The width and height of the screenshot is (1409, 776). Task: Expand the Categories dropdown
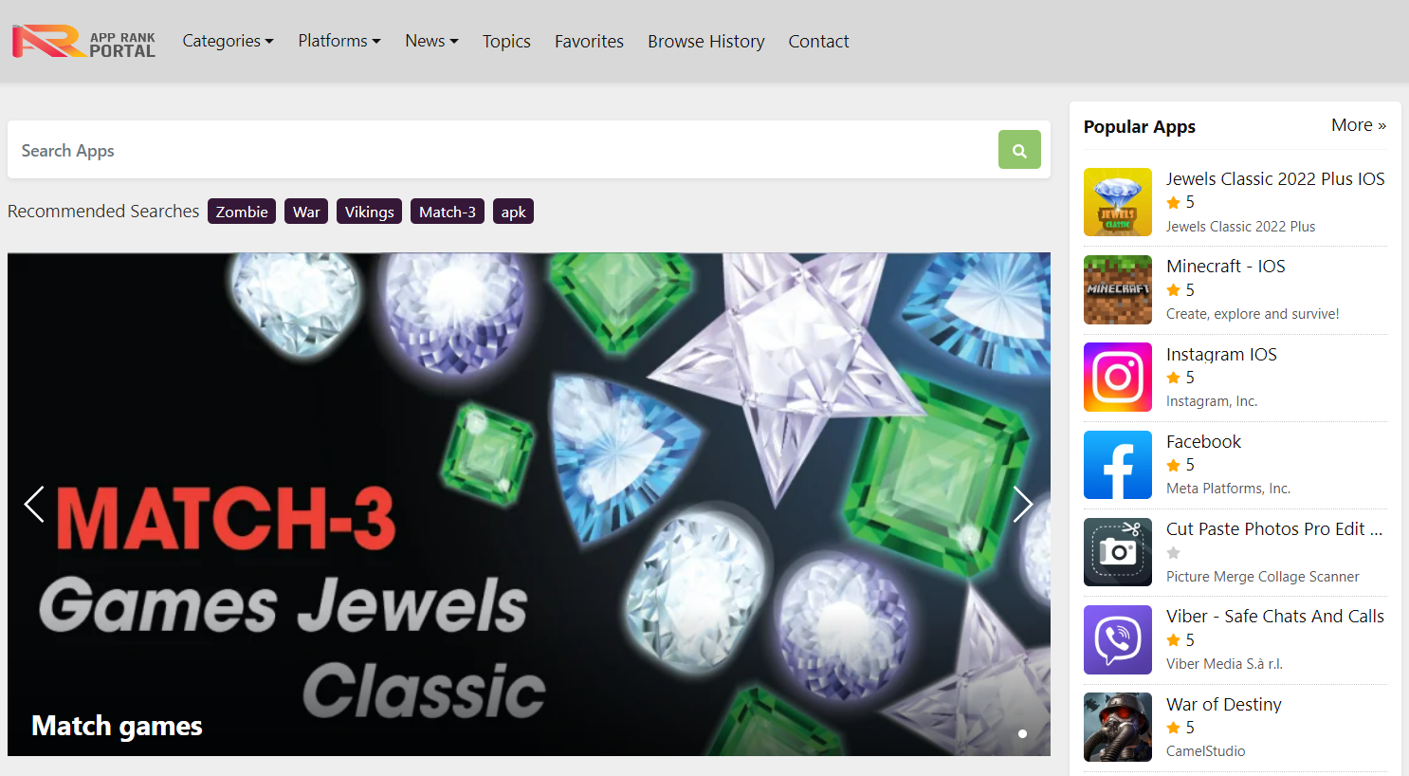[x=228, y=41]
